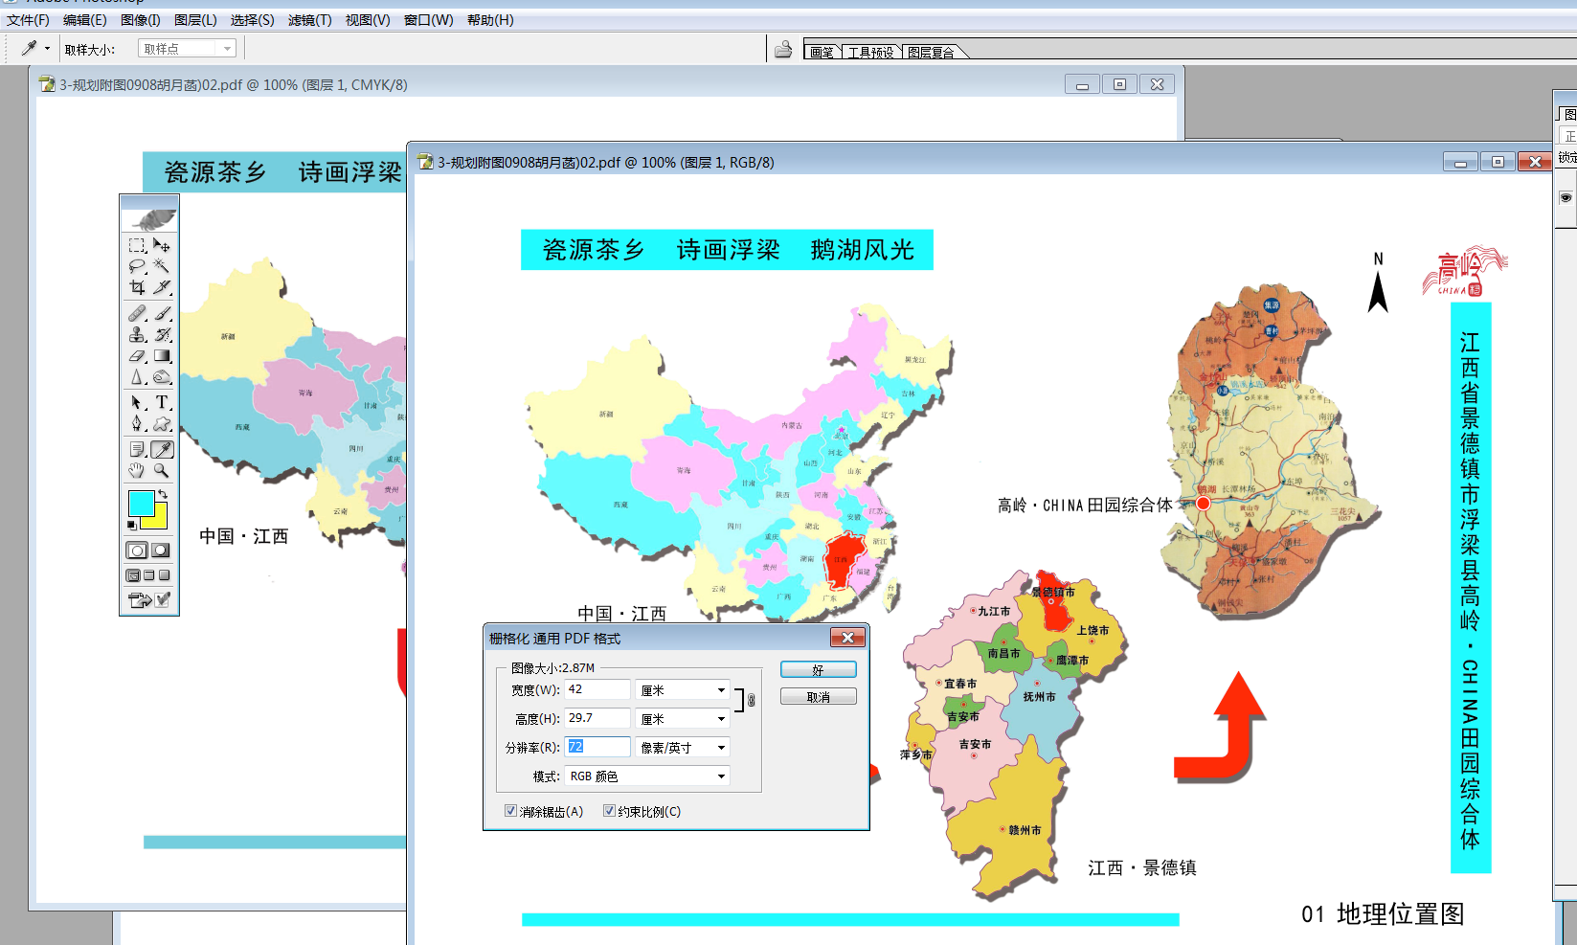Click the 分辨率(R) resolution input field
Image resolution: width=1577 pixels, height=945 pixels.
[597, 747]
